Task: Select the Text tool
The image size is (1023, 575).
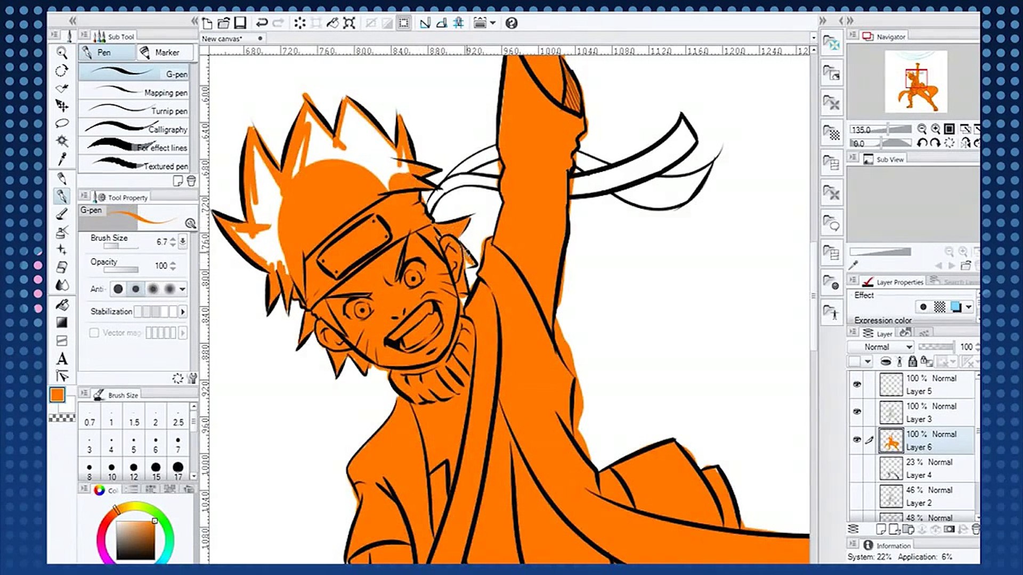Action: pos(62,359)
